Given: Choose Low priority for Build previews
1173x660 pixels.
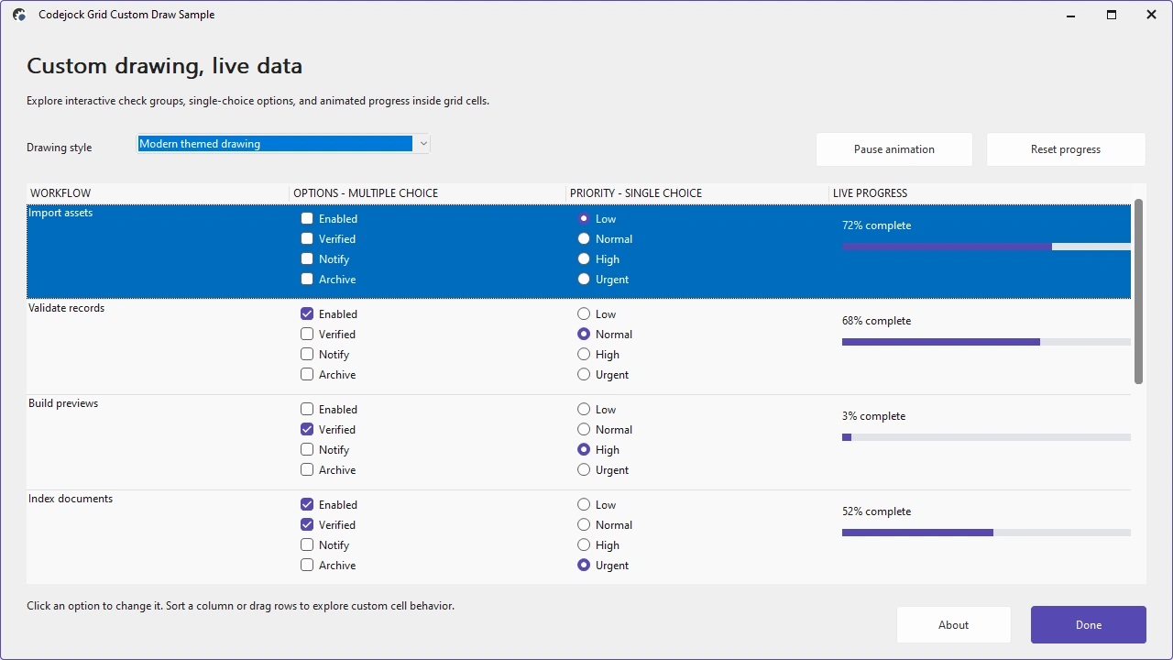Looking at the screenshot, I should (x=584, y=410).
